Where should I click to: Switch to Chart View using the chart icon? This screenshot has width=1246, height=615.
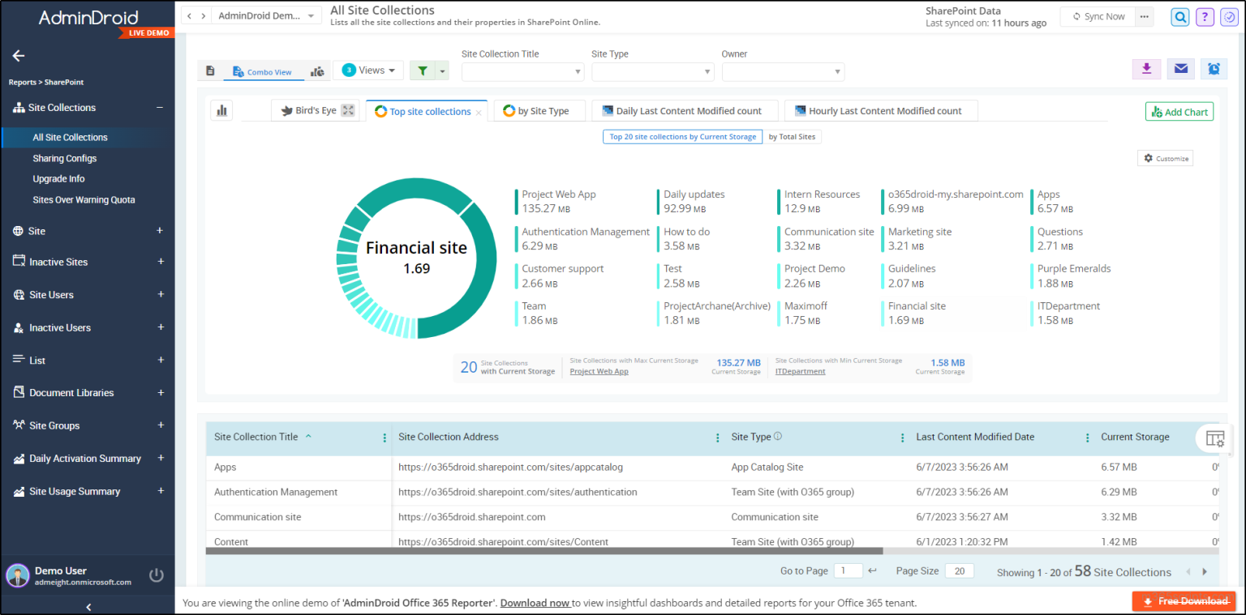317,70
